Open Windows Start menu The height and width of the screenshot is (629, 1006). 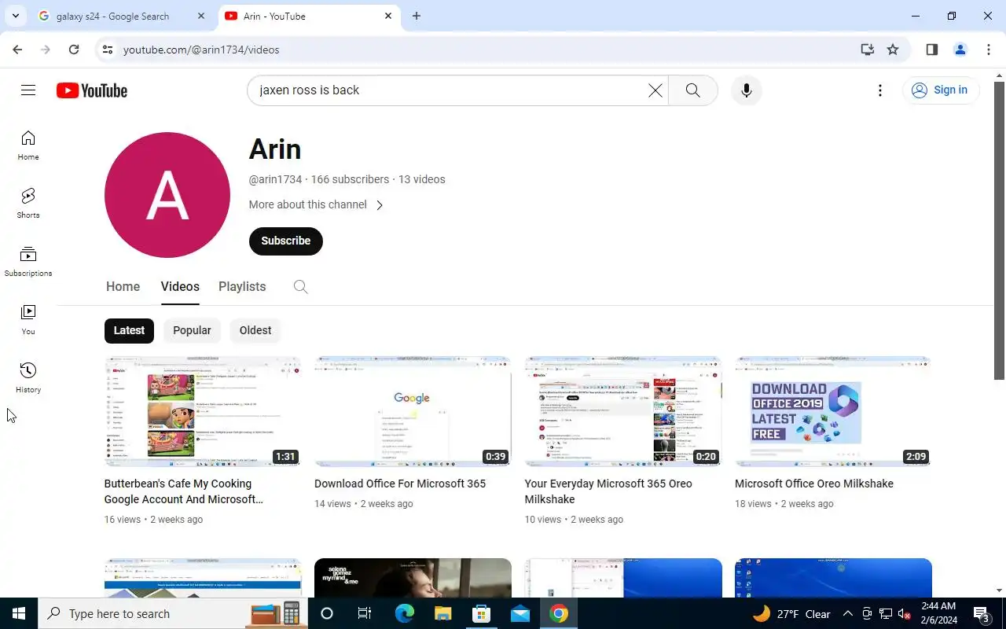[x=19, y=613]
